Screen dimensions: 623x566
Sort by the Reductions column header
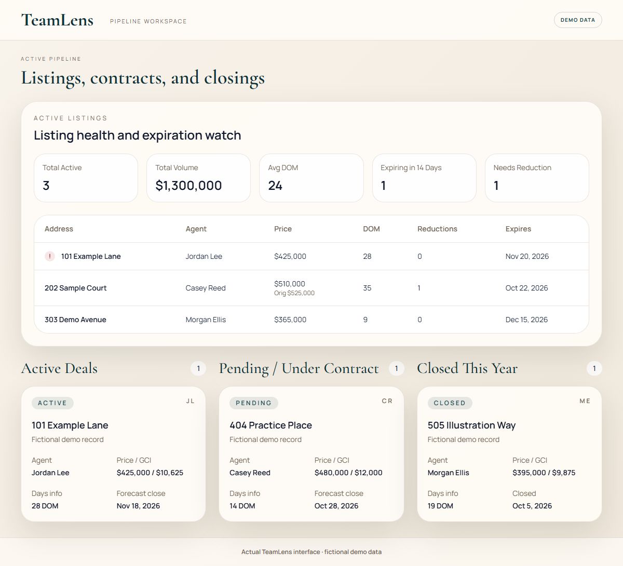pyautogui.click(x=437, y=229)
